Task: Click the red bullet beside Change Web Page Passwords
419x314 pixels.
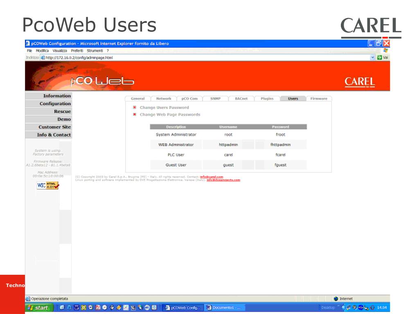Action: [x=135, y=114]
